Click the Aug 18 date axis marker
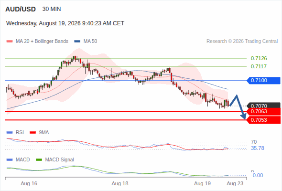This screenshot has width=282, height=191. click(120, 183)
